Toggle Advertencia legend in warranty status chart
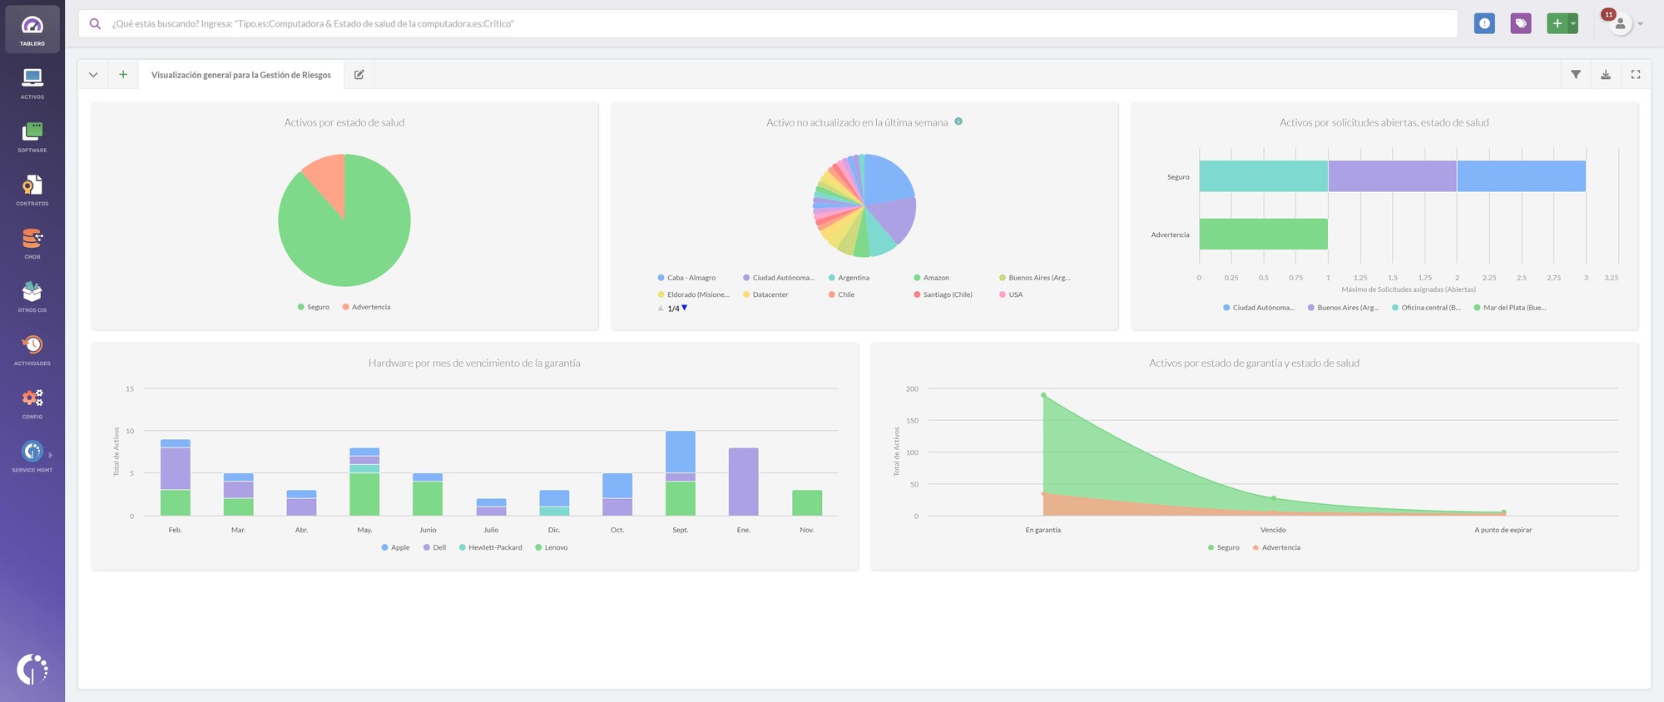The width and height of the screenshot is (1664, 702). tap(1276, 547)
